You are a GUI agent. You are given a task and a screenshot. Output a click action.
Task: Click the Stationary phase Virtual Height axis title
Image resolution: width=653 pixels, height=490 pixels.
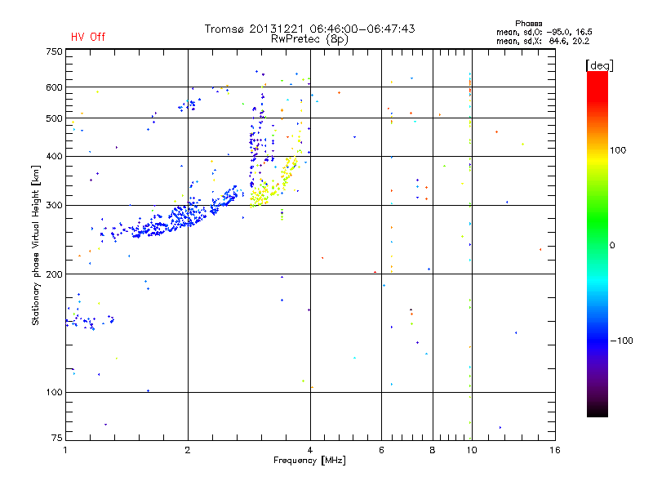point(36,245)
